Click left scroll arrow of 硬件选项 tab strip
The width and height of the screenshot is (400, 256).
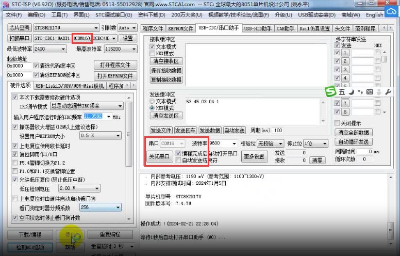click(127, 85)
